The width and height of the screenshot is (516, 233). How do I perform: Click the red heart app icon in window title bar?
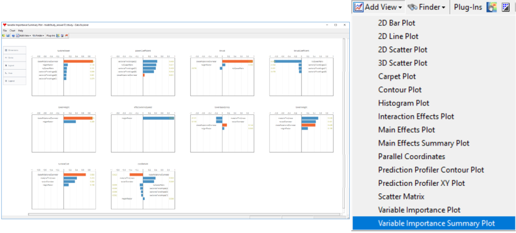click(5, 25)
